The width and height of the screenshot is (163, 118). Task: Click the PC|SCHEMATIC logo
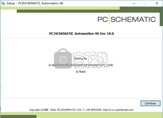click(x=126, y=19)
